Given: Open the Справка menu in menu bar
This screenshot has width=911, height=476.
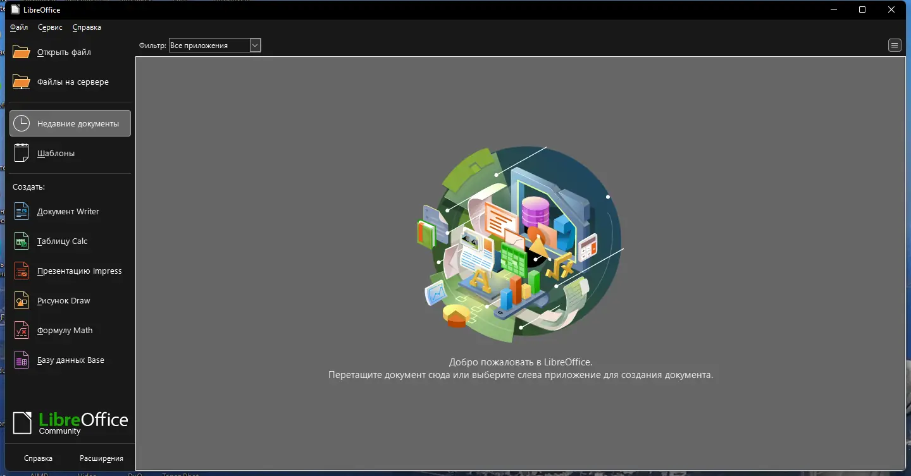Looking at the screenshot, I should click(x=87, y=27).
